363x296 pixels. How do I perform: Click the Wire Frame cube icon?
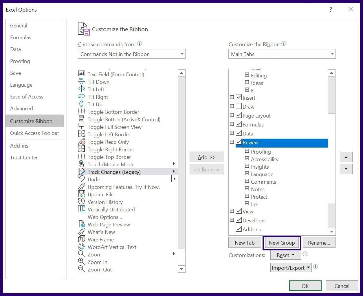(x=82, y=239)
